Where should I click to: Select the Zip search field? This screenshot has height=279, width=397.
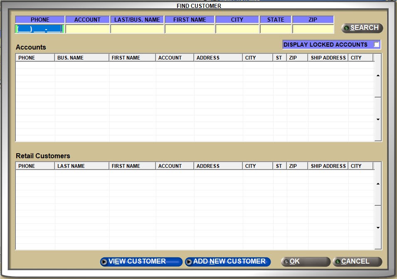(313, 29)
